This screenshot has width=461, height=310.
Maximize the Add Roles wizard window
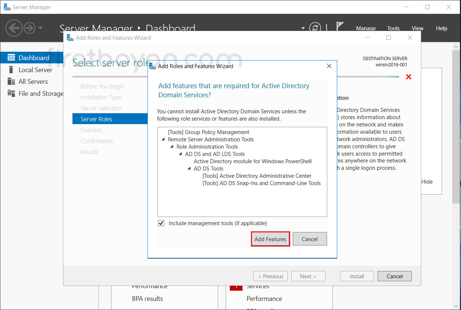389,38
